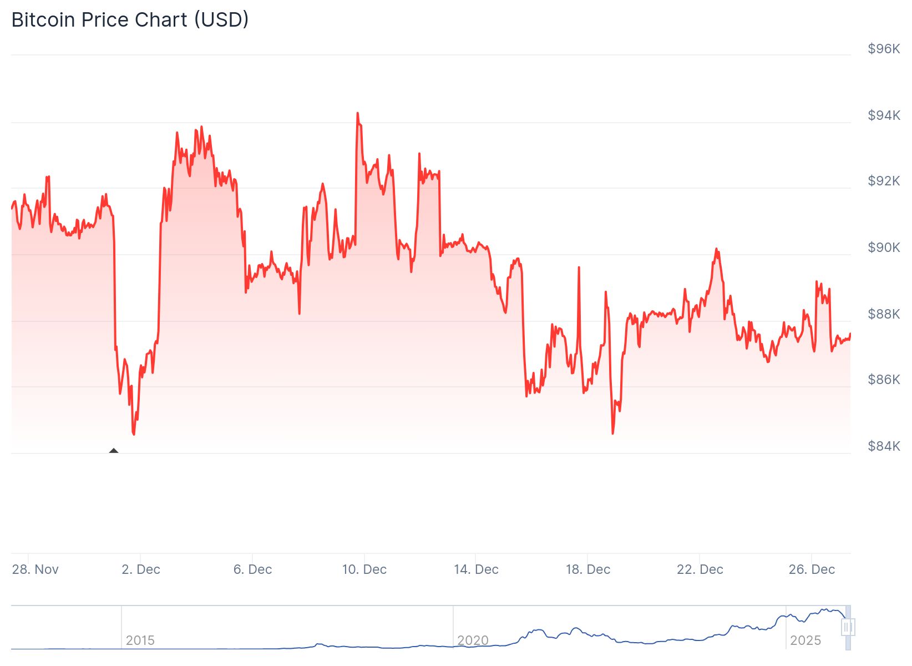Click the 2015 label in the navigator

140,640
